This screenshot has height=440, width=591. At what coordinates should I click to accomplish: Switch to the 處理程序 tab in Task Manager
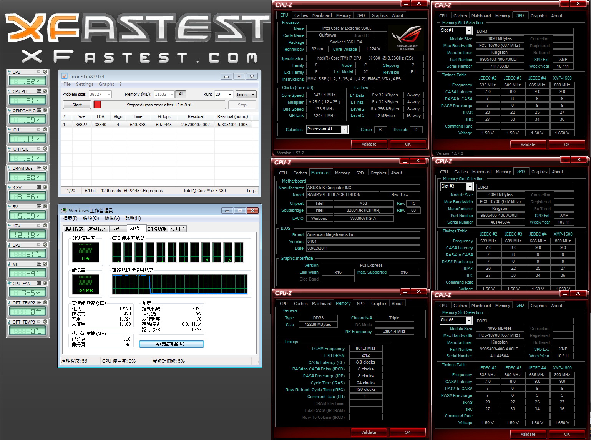(x=97, y=229)
